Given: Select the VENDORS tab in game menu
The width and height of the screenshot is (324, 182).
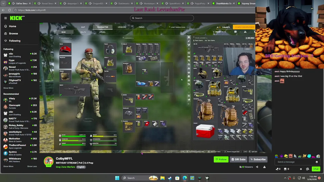Looking at the screenshot, I should pyautogui.click(x=122, y=27).
